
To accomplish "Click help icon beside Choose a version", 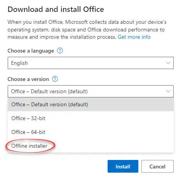I will pyautogui.click(x=55, y=79).
